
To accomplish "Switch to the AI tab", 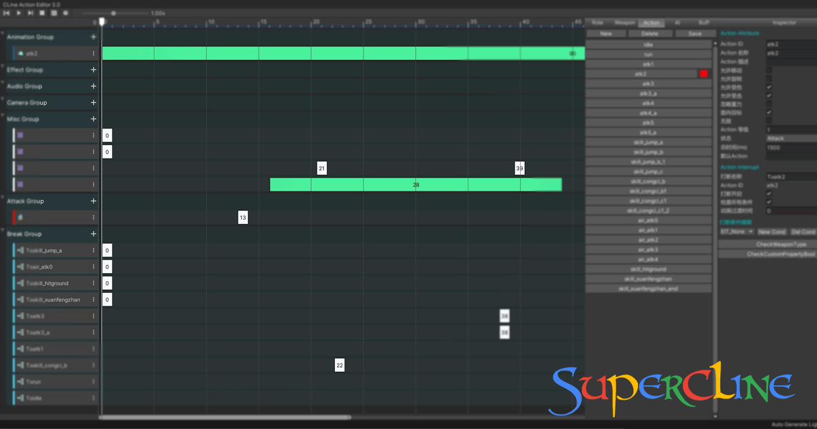I will click(677, 22).
